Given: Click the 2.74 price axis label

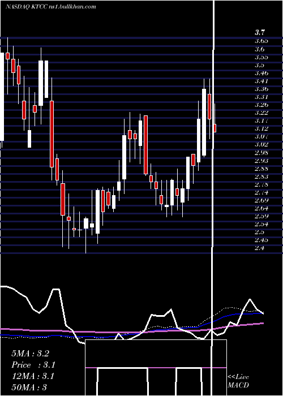Looking at the screenshot, I should click(261, 193).
